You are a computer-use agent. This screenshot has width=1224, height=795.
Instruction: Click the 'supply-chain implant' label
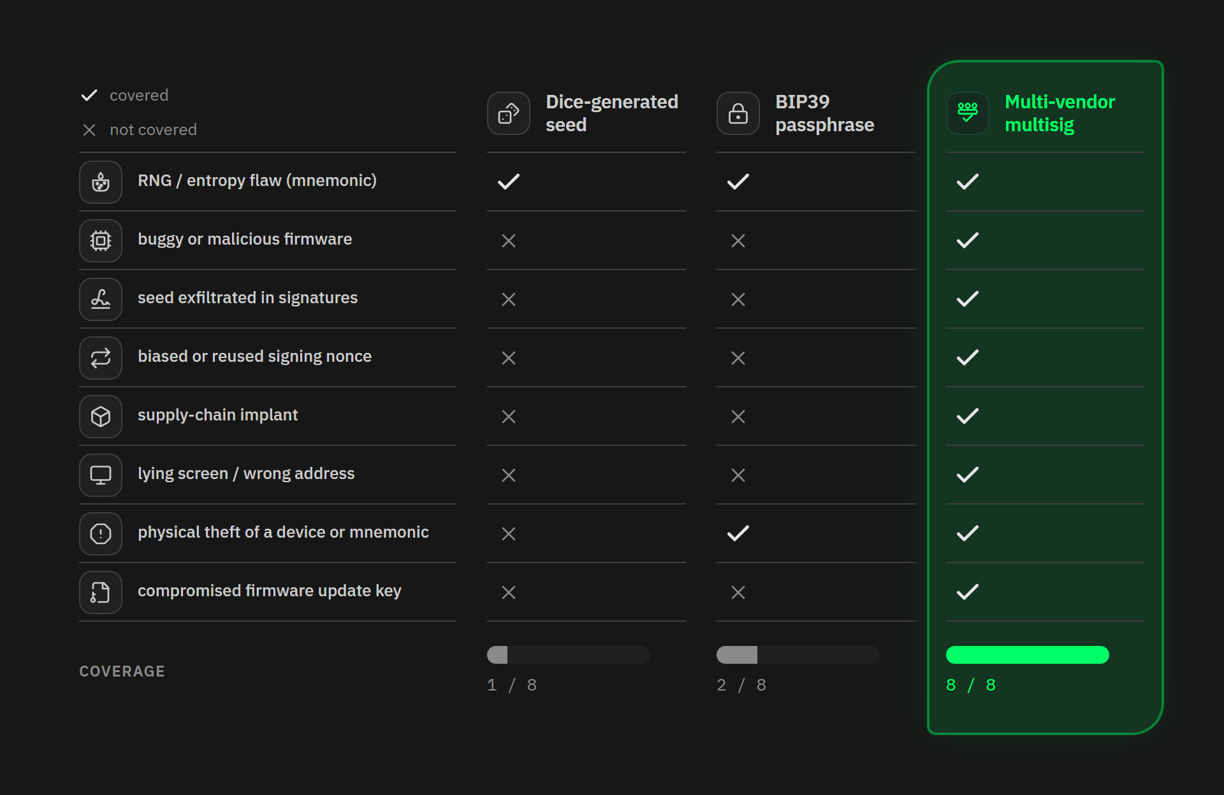217,415
